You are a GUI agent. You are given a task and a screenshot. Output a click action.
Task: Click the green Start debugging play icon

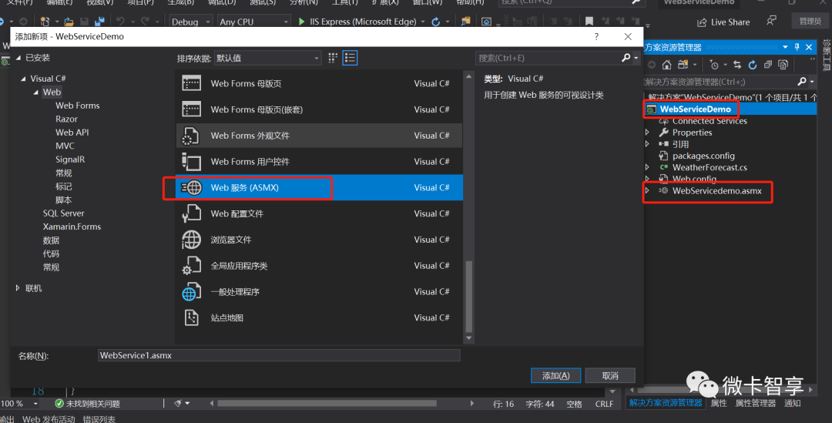[301, 22]
